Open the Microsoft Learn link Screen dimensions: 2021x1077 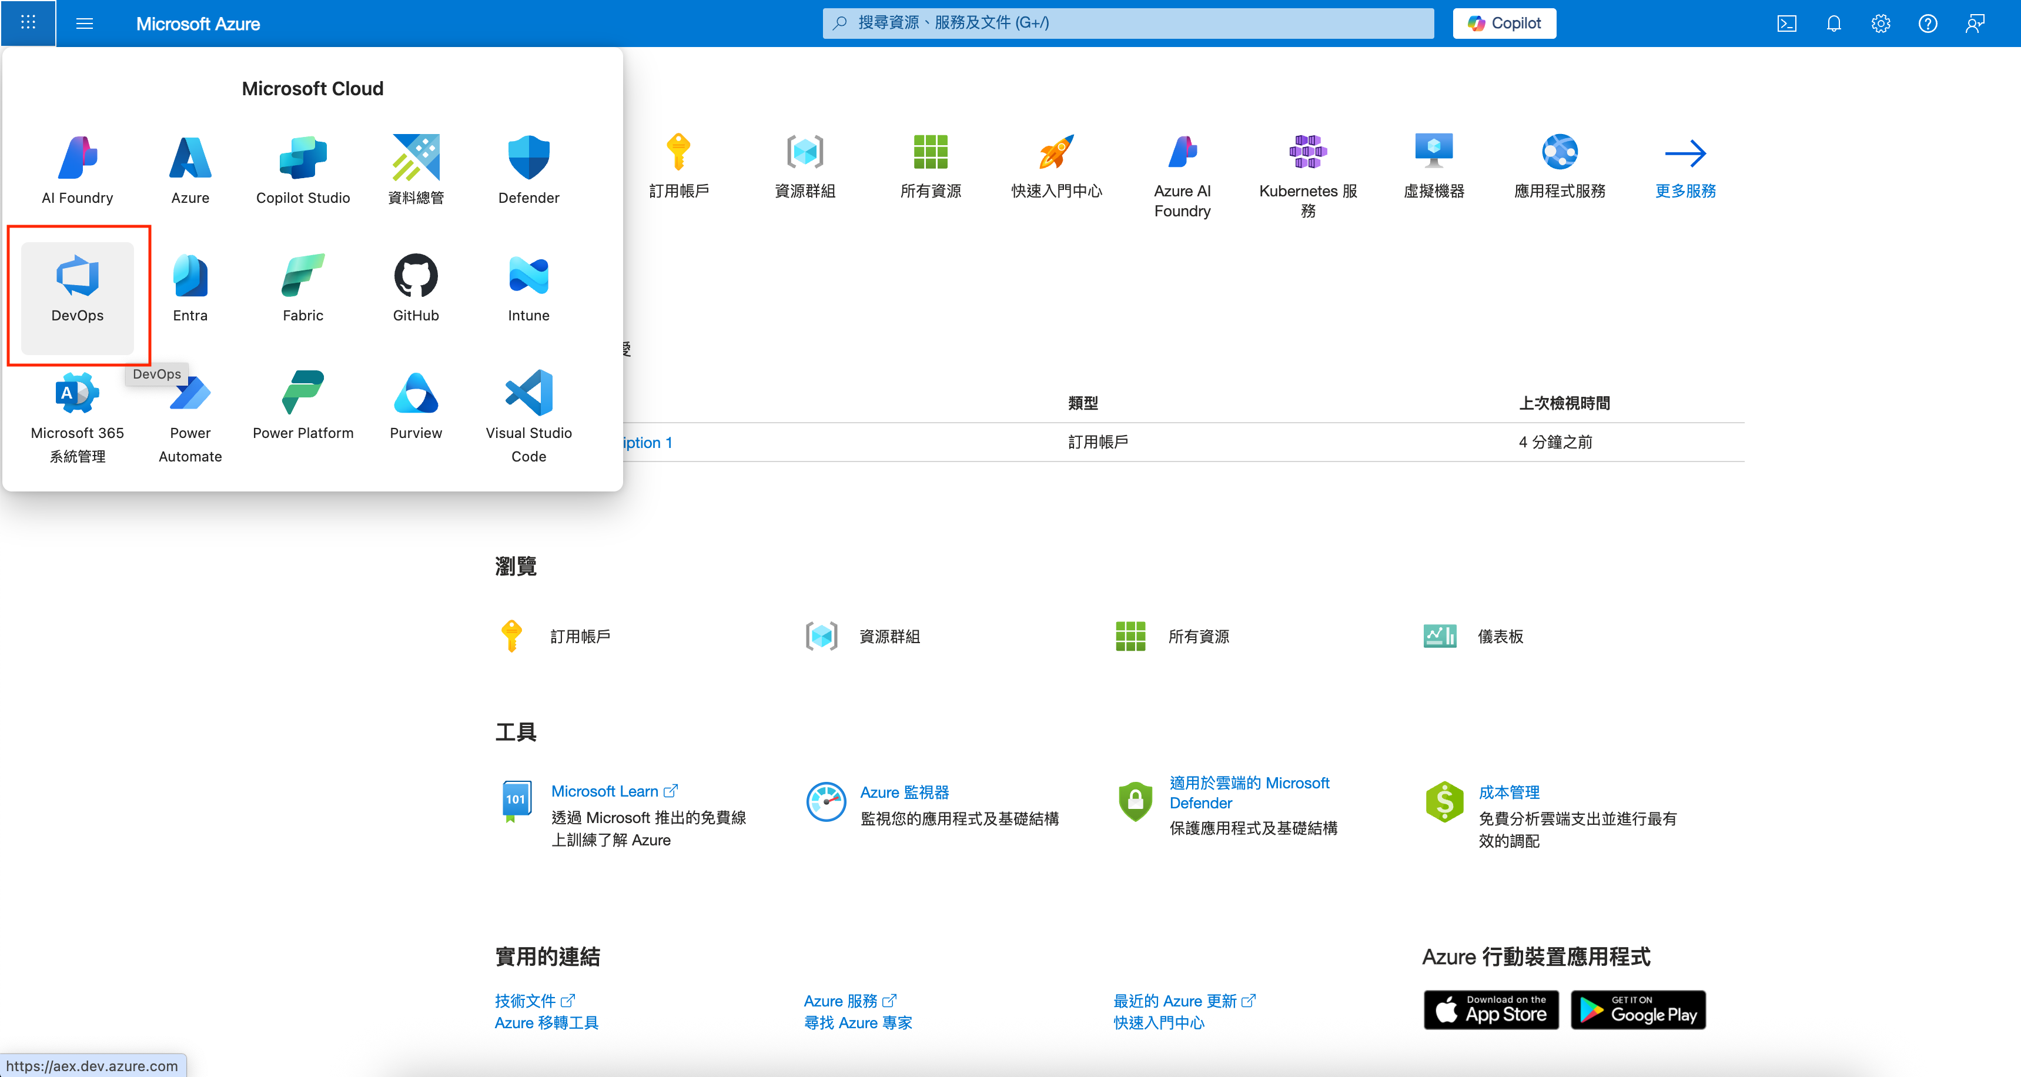pyautogui.click(x=605, y=791)
